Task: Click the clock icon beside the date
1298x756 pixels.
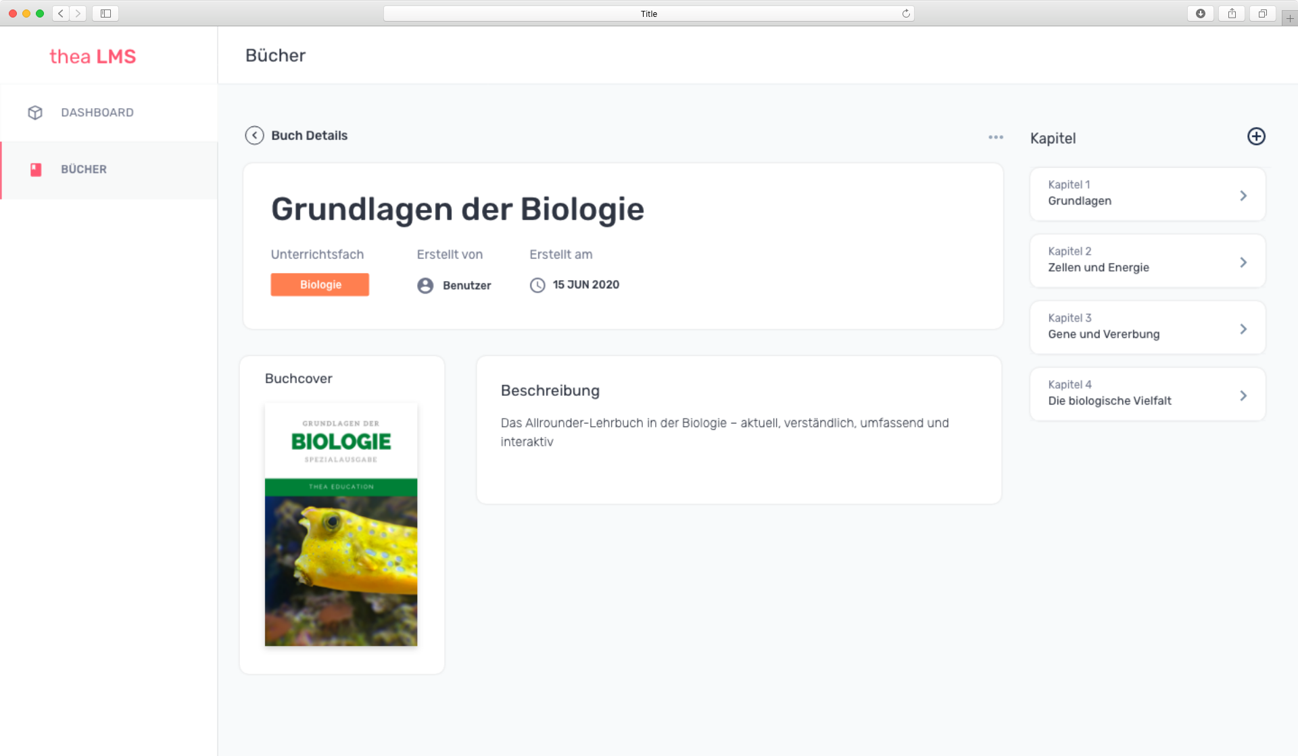Action: [x=537, y=286]
